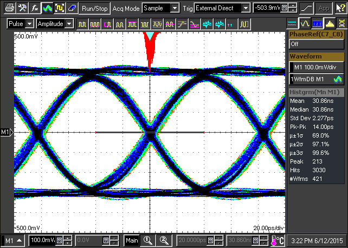Viewport: 348px width, 248px height.
Task: Click the Waveform panel header
Action: (x=317, y=56)
